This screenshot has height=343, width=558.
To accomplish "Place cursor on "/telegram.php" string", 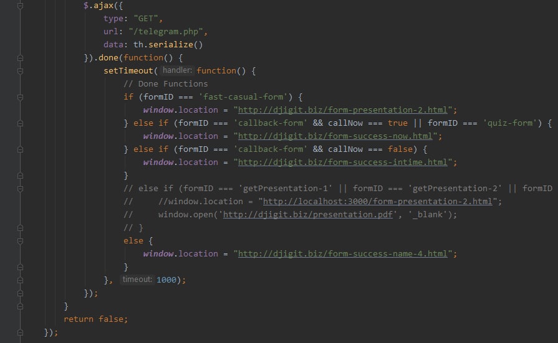I will click(166, 32).
